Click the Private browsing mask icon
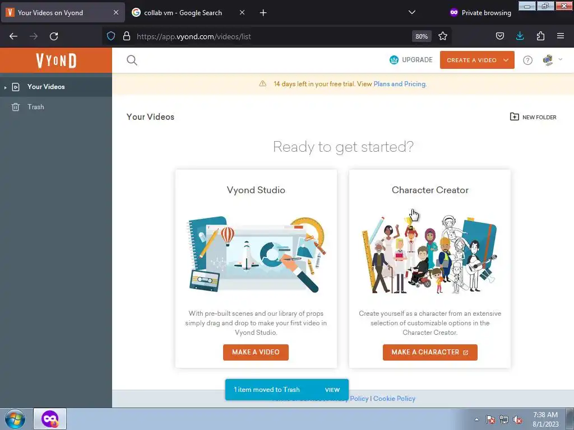Viewport: 574px width, 430px height. (x=454, y=12)
